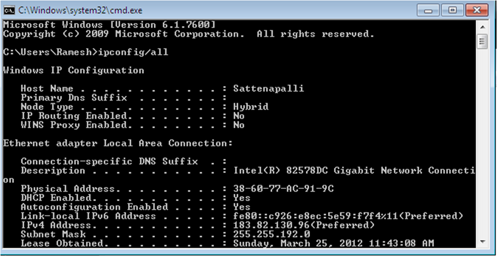Image resolution: width=497 pixels, height=256 pixels.
Task: Click the Lease Obtained date value
Action: coord(333,244)
